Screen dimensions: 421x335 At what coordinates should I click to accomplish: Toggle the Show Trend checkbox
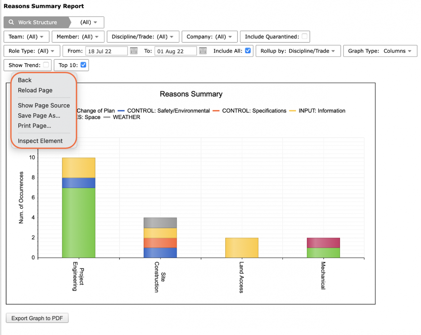[x=46, y=65]
